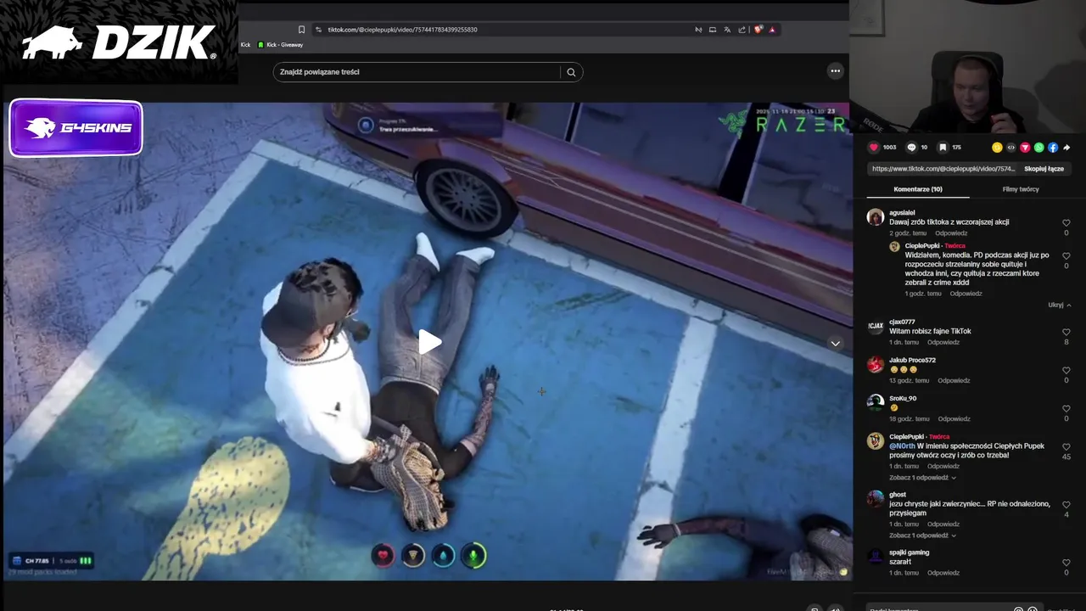Image resolution: width=1086 pixels, height=611 pixels.
Task: Like agusialel's comment
Action: 1066,223
